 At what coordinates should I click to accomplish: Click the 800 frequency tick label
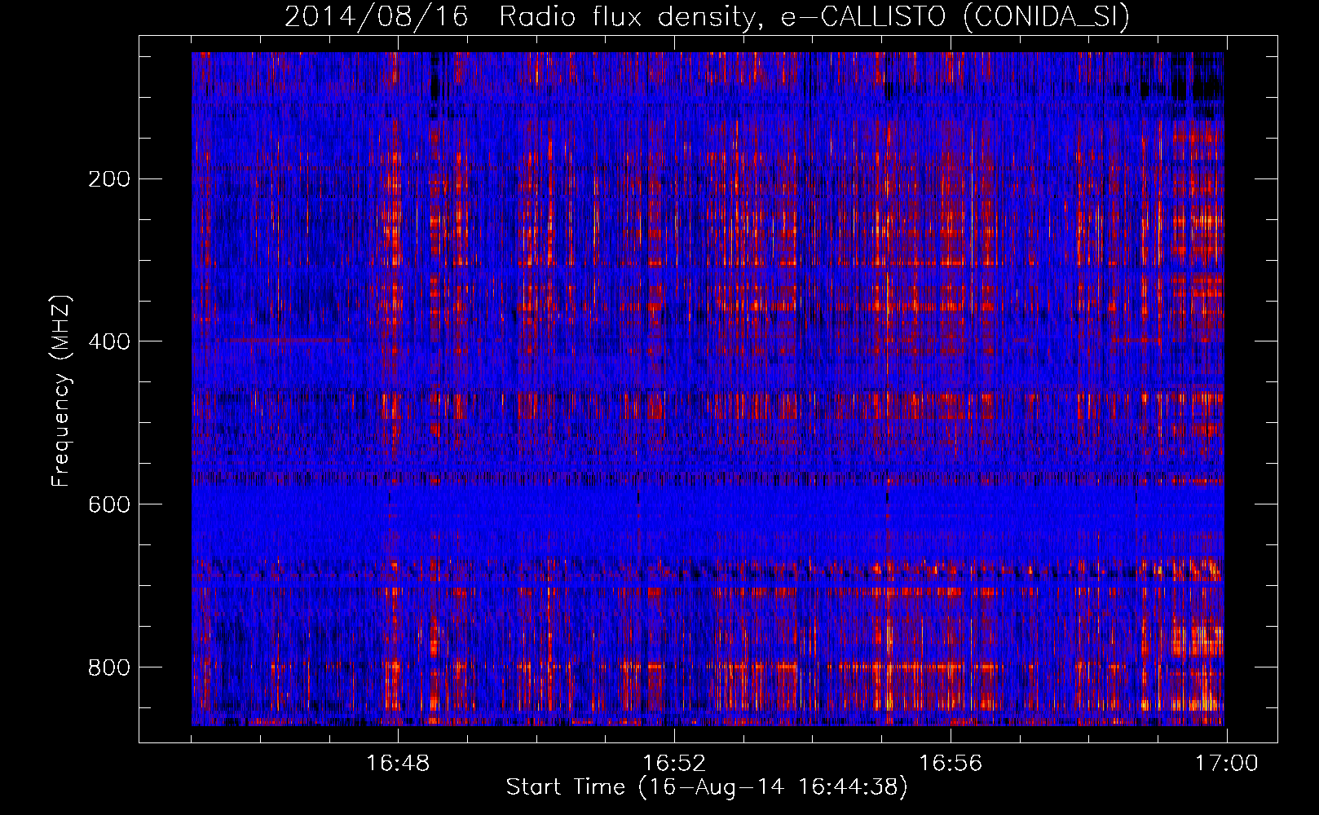(x=108, y=667)
